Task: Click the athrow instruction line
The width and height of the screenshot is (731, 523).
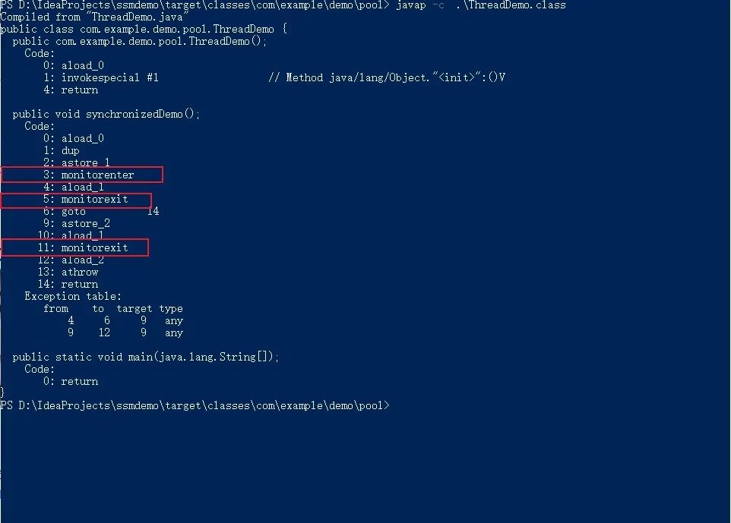Action: [68, 272]
